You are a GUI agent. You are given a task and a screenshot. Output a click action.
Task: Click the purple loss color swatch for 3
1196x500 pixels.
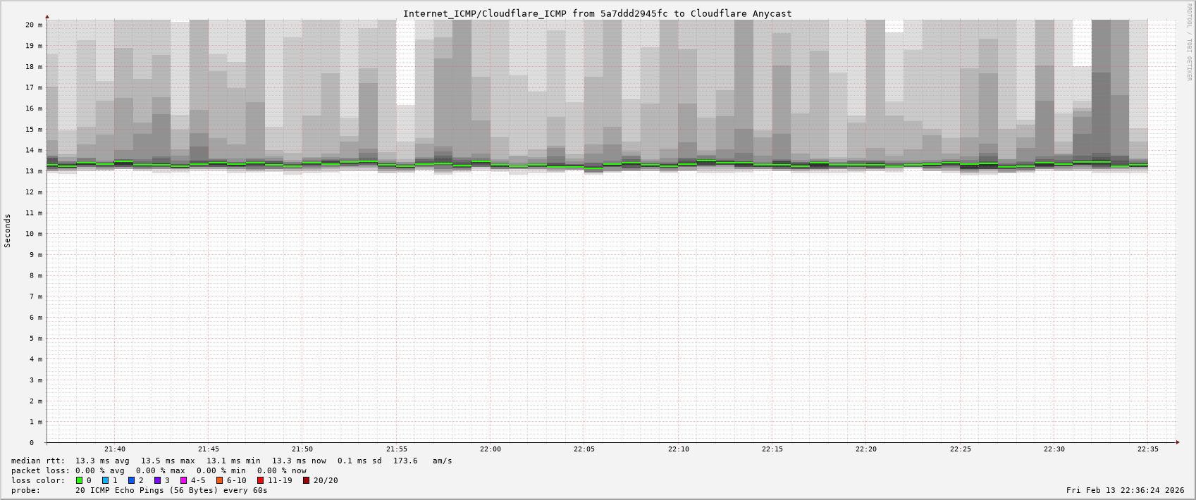coord(158,480)
